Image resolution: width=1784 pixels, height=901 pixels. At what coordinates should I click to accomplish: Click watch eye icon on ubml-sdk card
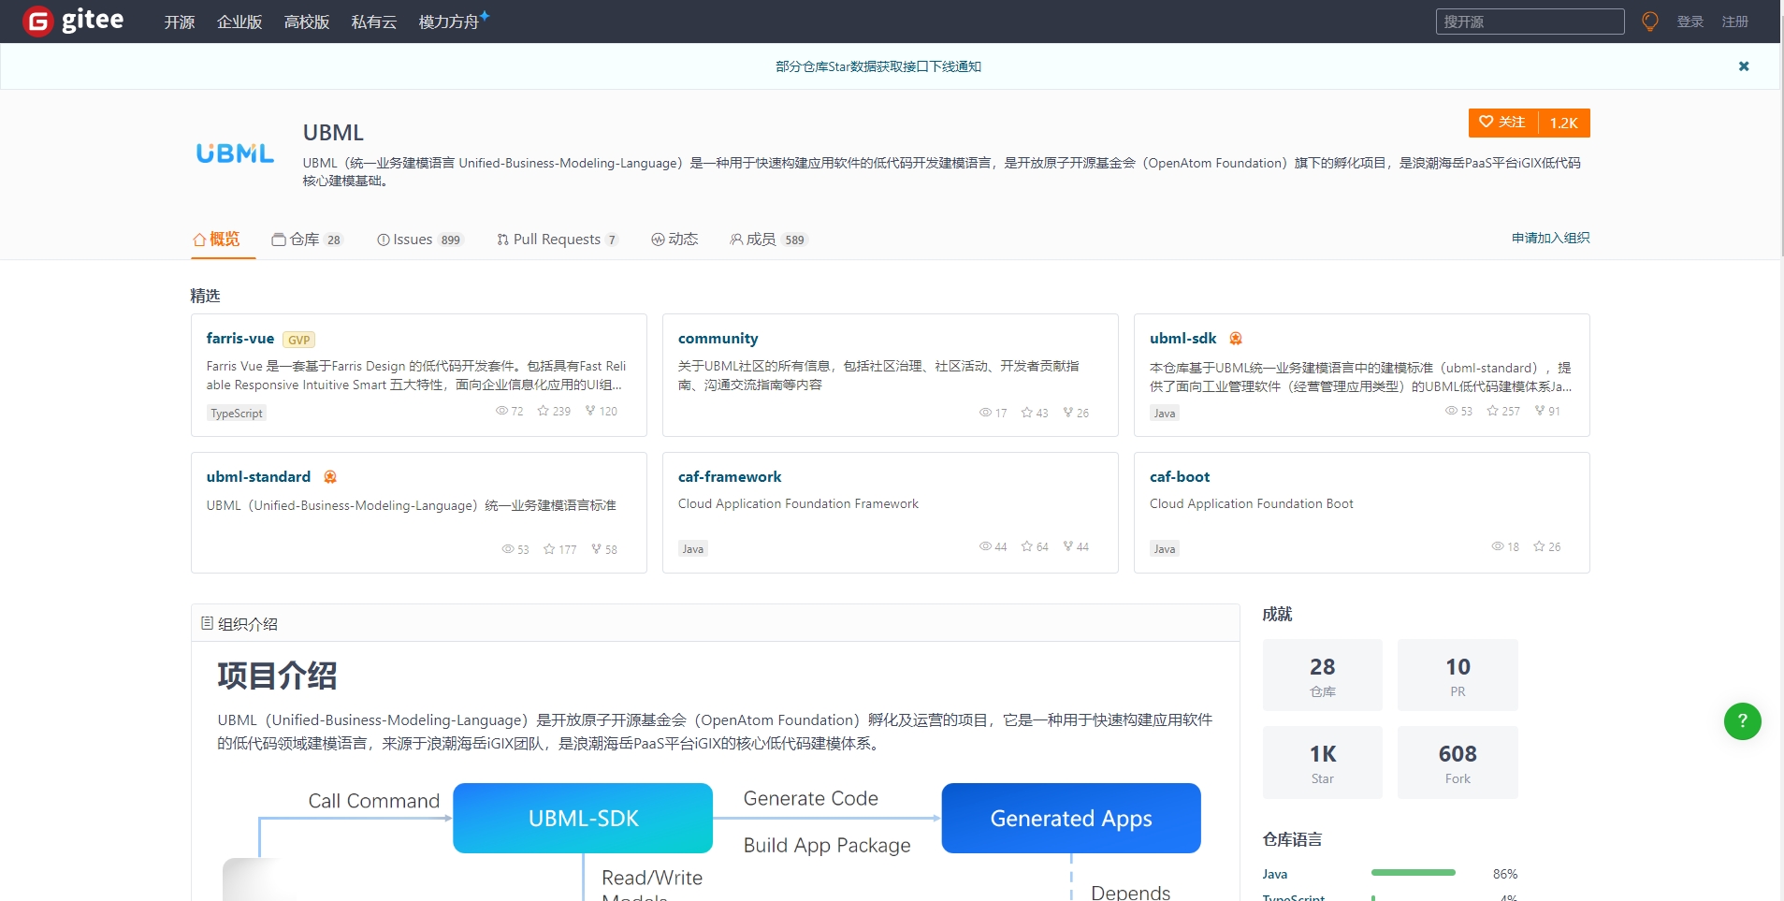1451,411
